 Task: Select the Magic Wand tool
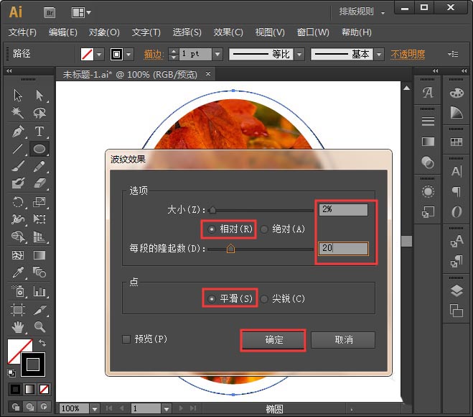click(17, 113)
